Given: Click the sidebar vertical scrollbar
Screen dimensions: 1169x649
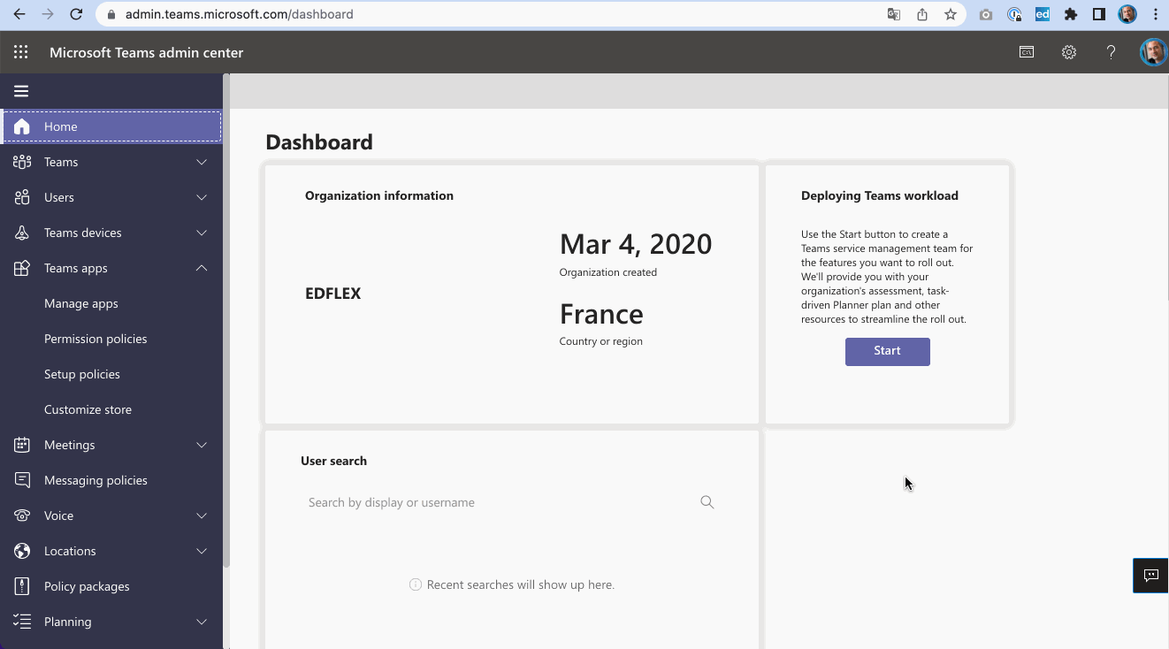Looking at the screenshot, I should tap(226, 320).
